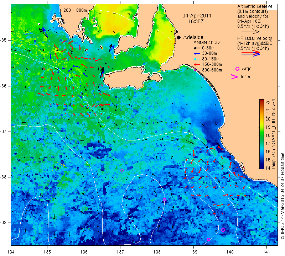Viewport: 285px width, 256px height.
Task: Click the 'Temp. (°C) NOAA18_L3U' colorbar title
Action: pyautogui.click(x=273, y=134)
